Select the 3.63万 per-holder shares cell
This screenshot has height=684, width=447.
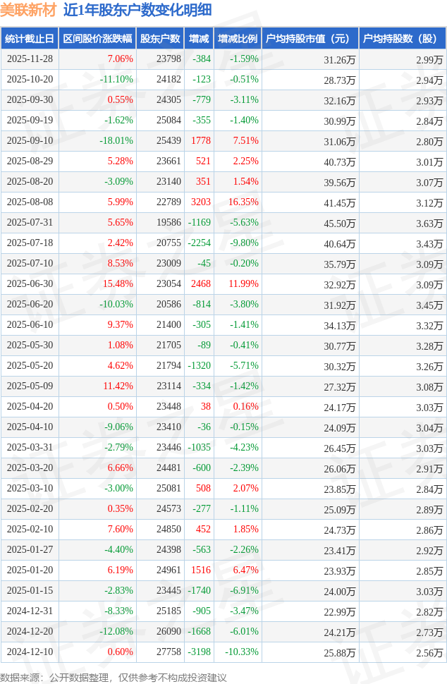pyautogui.click(x=429, y=223)
